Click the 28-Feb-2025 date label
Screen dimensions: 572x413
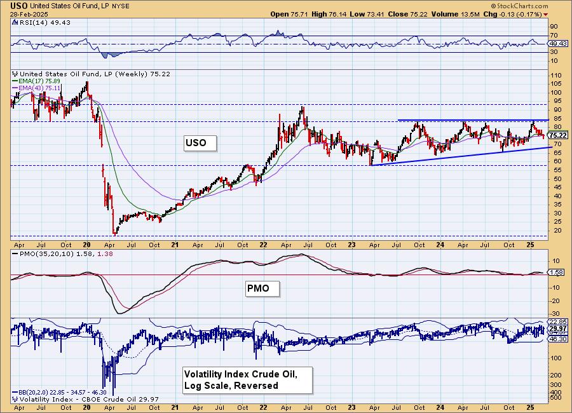pos(29,14)
